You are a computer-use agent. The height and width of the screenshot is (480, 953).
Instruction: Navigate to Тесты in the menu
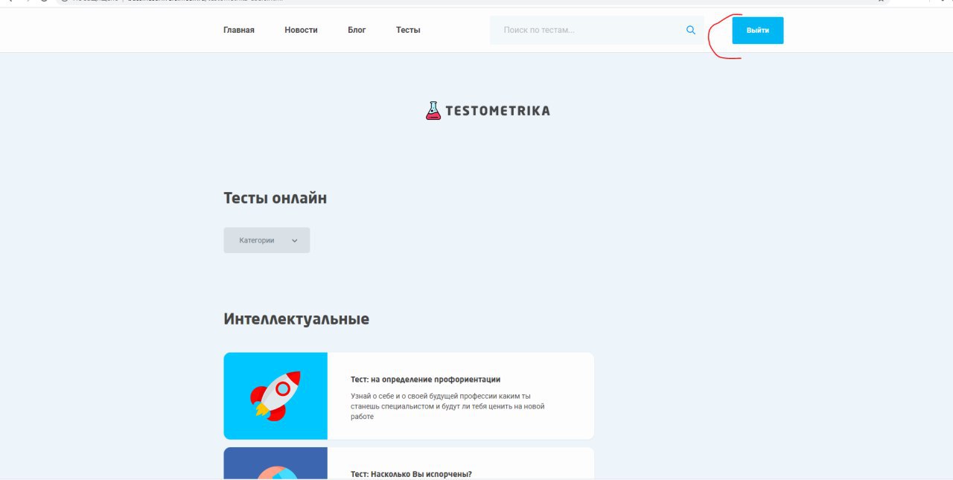[408, 31]
